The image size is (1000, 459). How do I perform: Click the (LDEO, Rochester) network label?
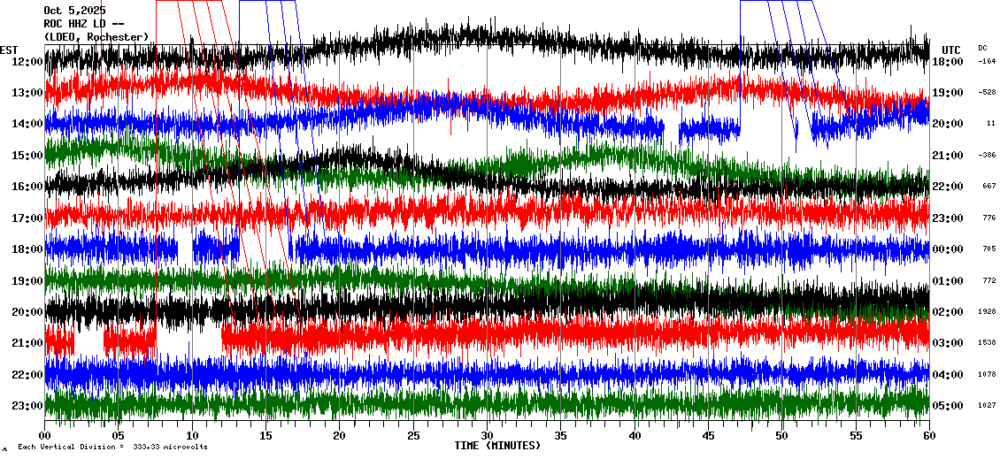(x=96, y=36)
